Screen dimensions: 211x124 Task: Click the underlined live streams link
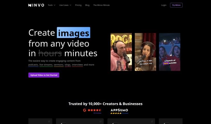click(46, 65)
